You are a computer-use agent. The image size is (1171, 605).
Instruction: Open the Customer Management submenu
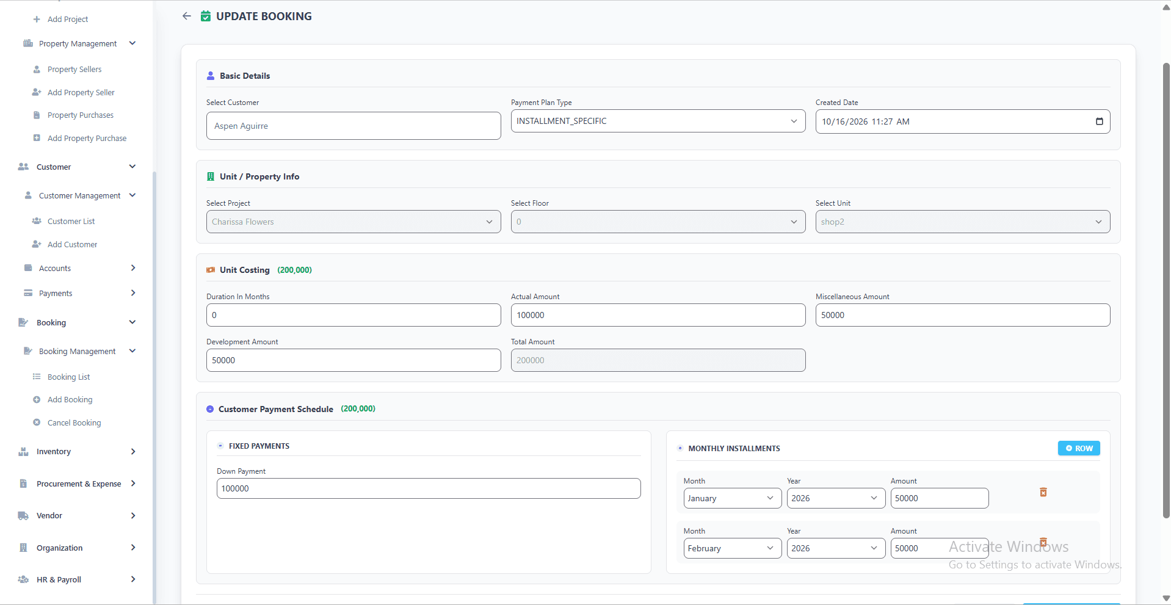(79, 195)
